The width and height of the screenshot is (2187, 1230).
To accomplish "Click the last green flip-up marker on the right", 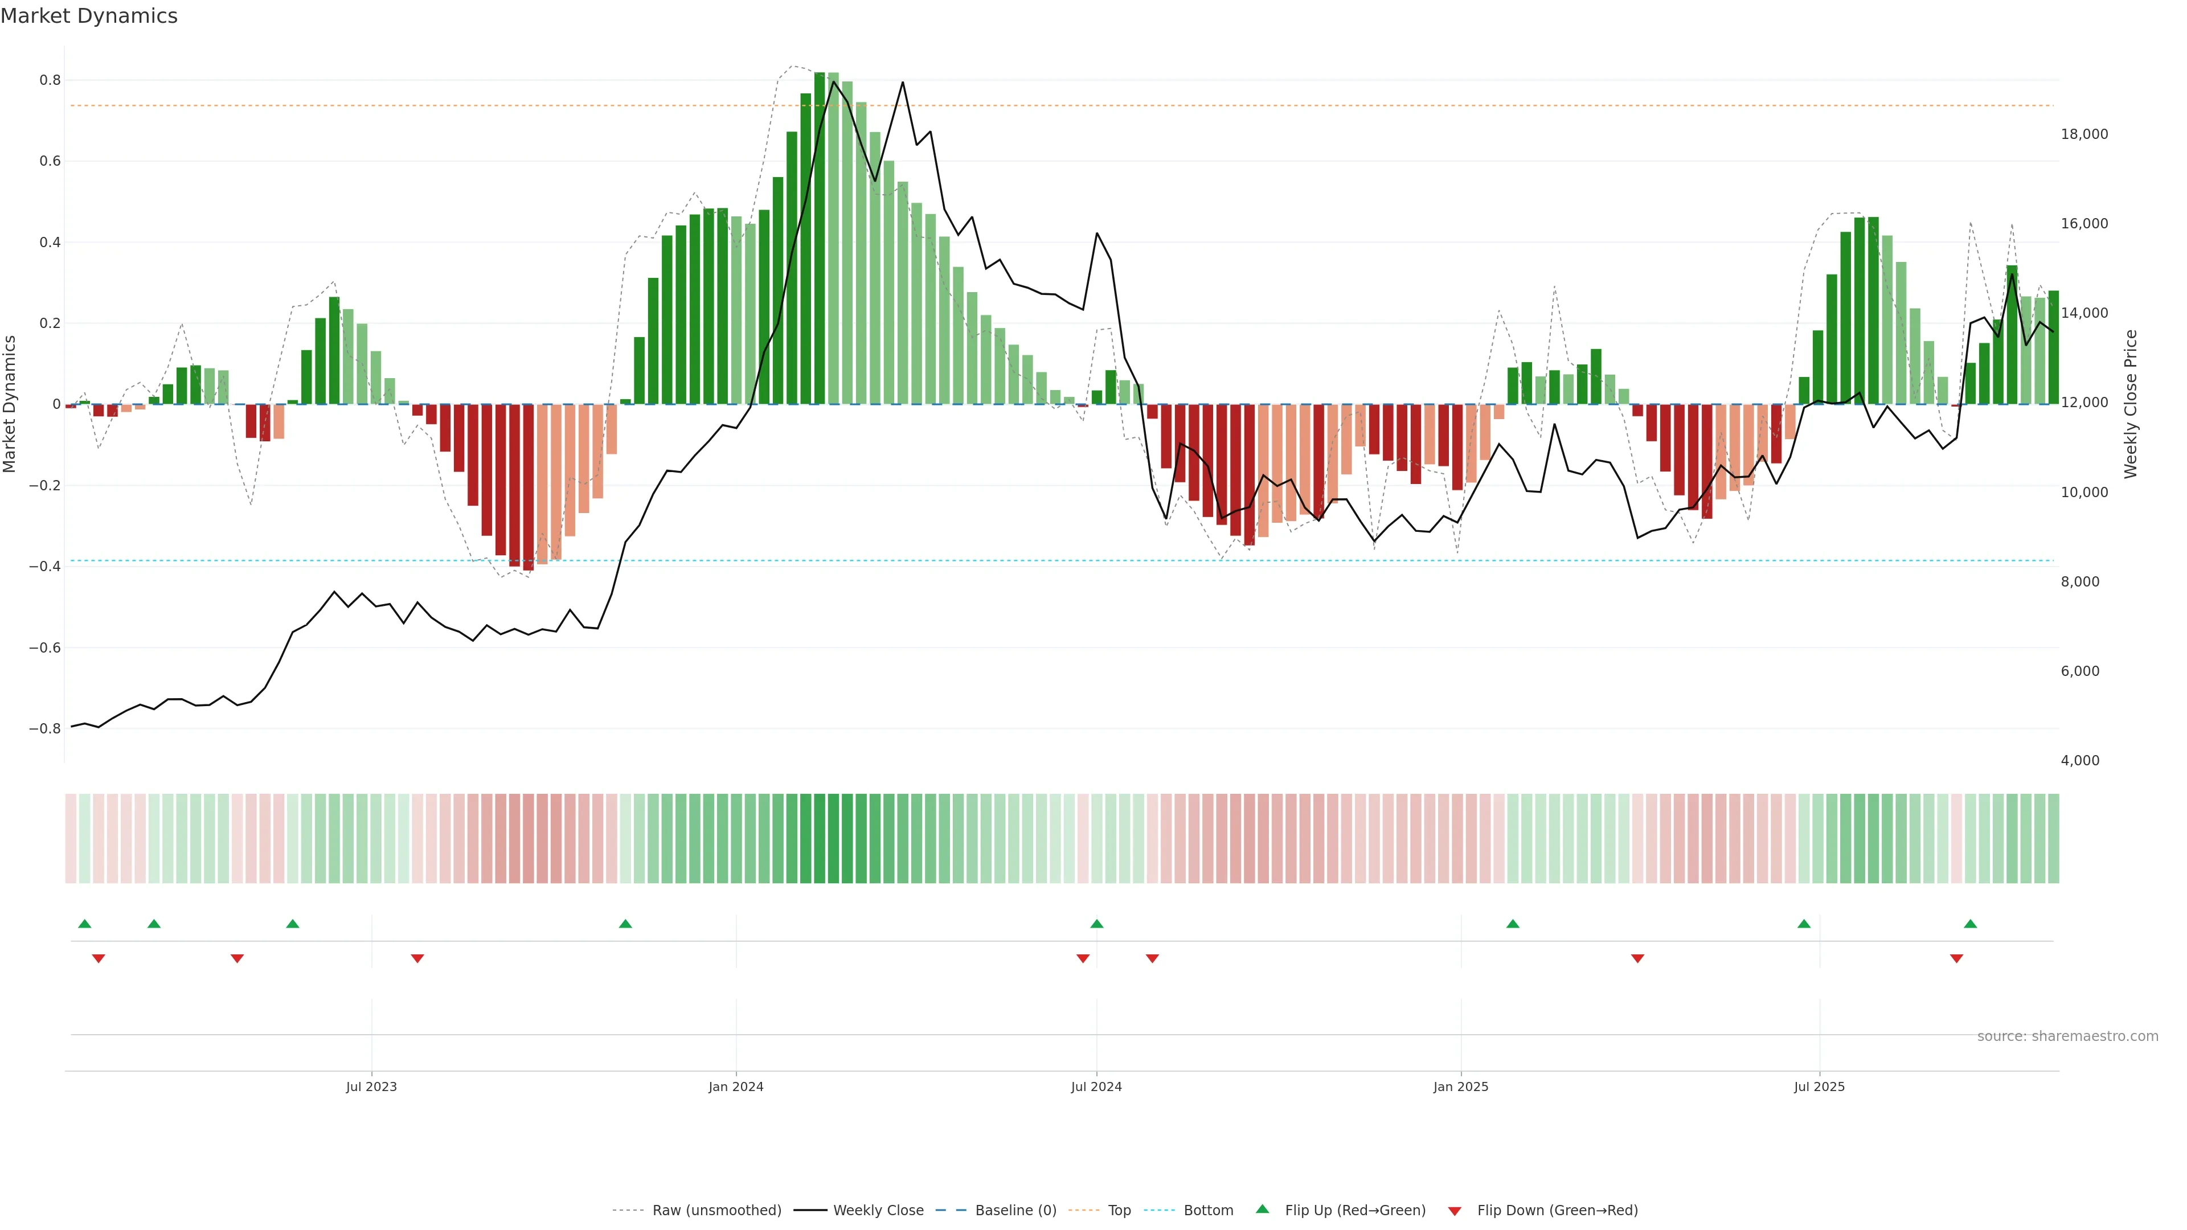I will pyautogui.click(x=1969, y=924).
